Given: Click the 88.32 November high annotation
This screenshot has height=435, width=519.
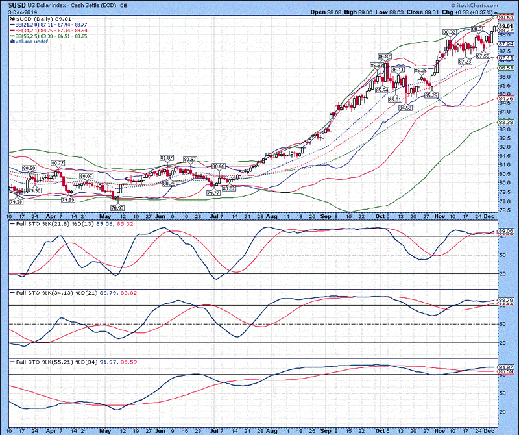Looking at the screenshot, I should pyautogui.click(x=450, y=31).
